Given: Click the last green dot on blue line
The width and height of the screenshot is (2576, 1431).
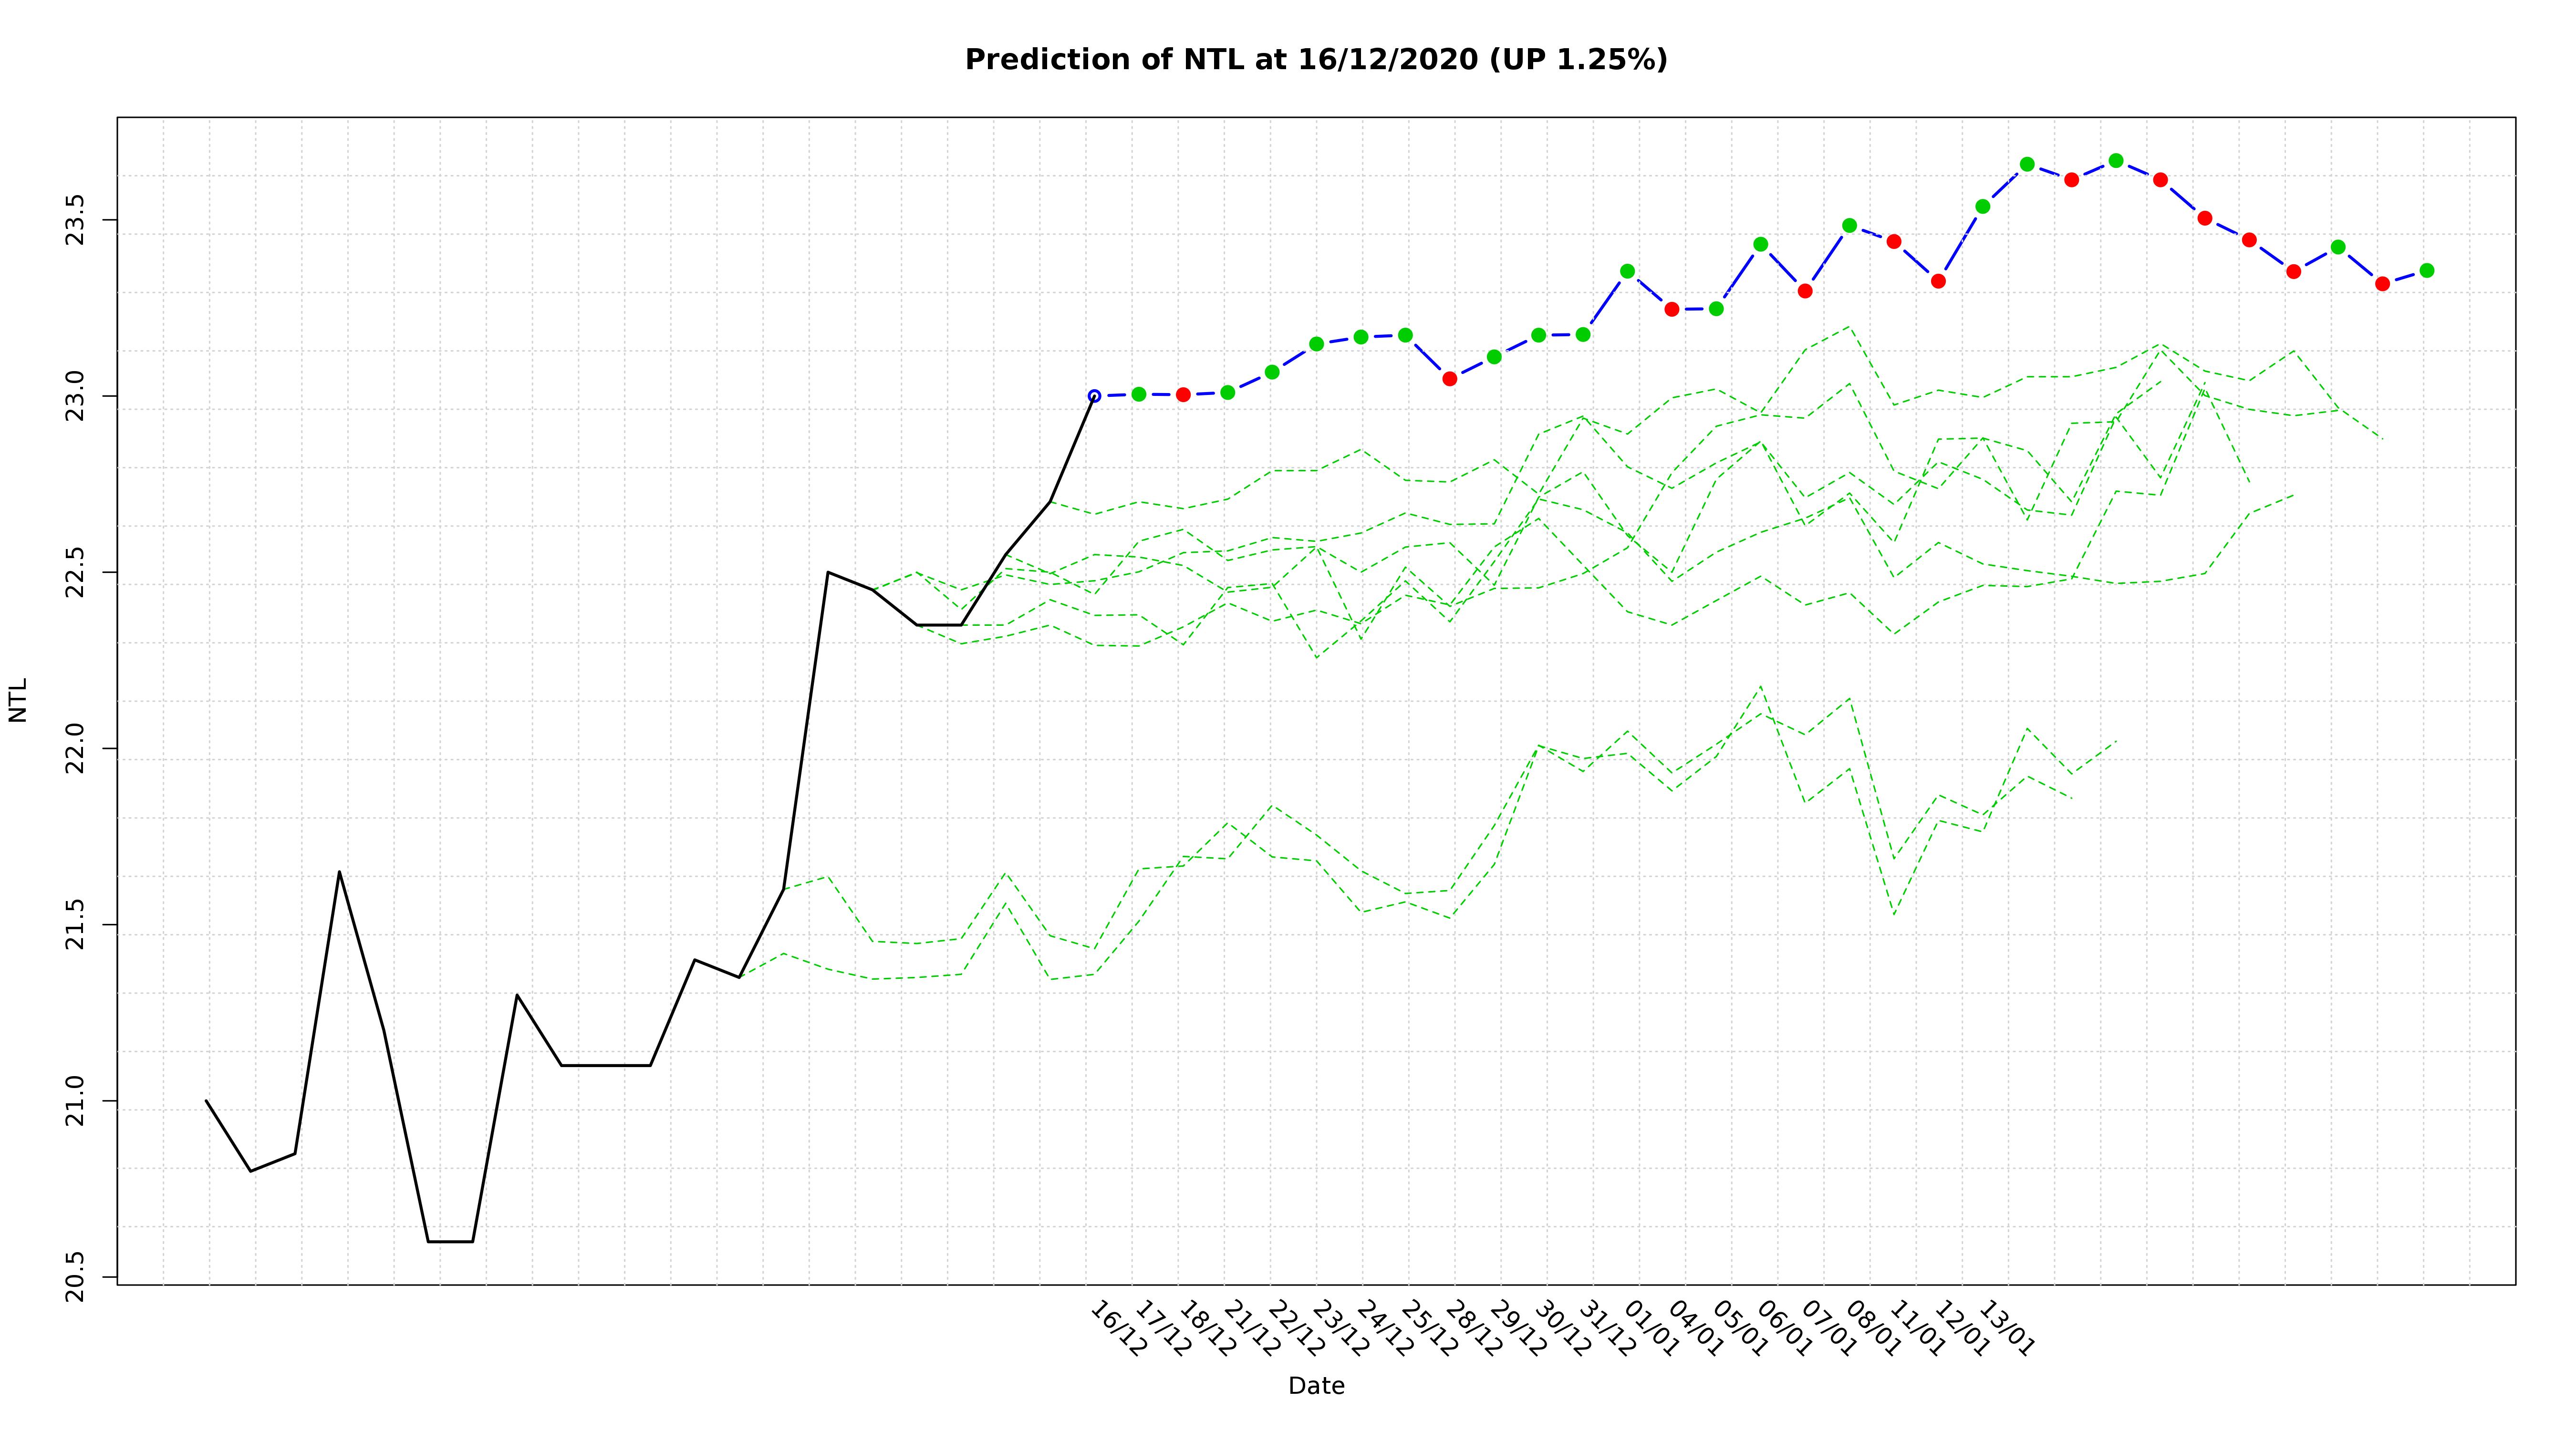Looking at the screenshot, I should coord(2427,271).
